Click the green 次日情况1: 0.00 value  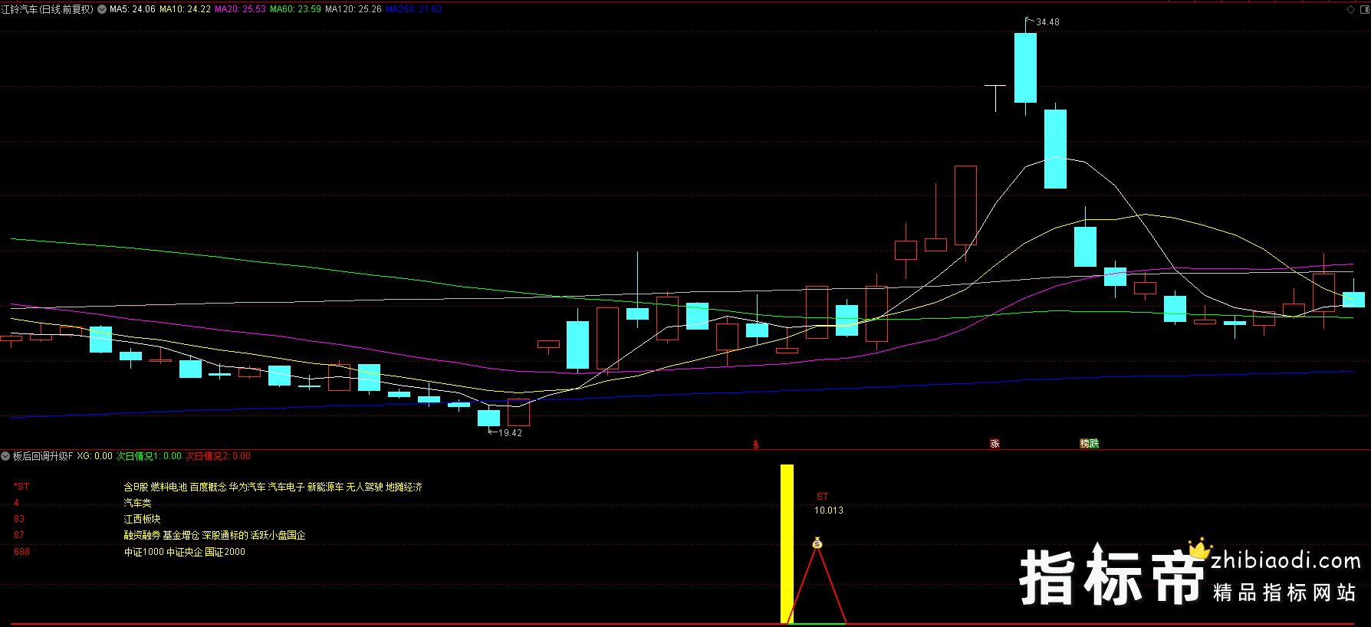click(x=149, y=456)
